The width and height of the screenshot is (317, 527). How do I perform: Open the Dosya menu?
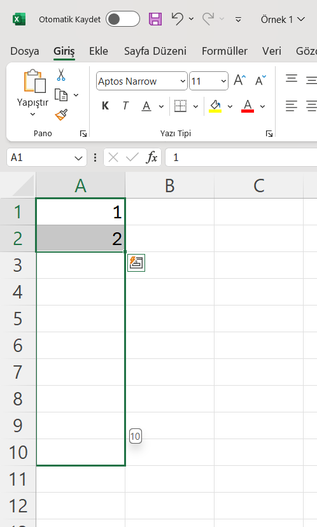pyautogui.click(x=25, y=51)
